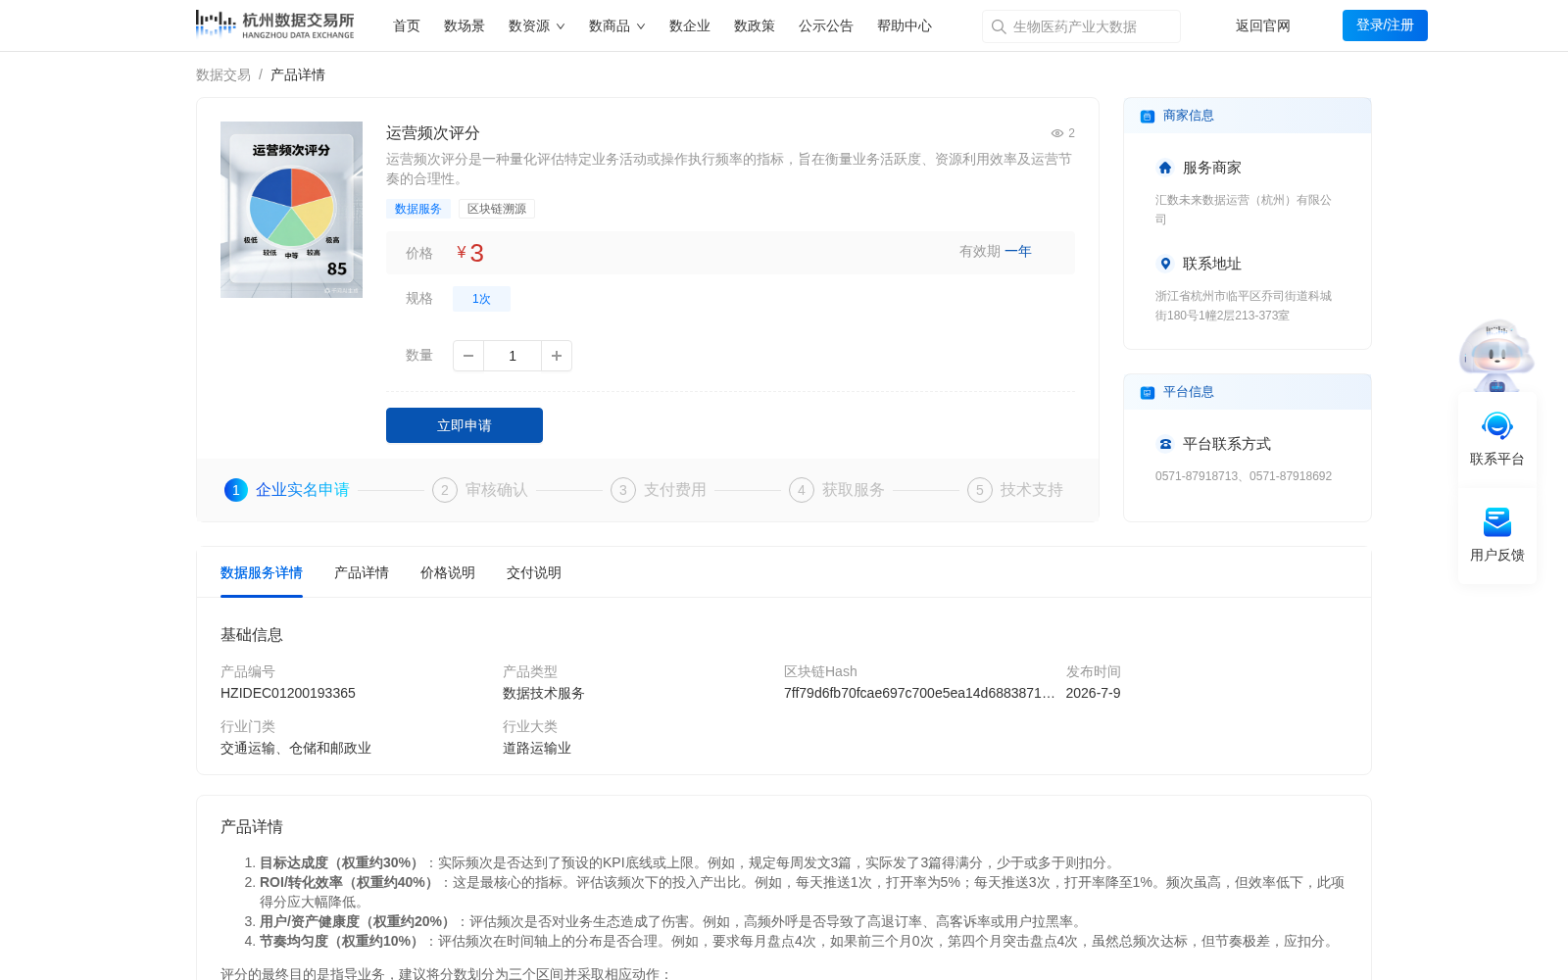1568x980 pixels.
Task: Click the robot assistant mascot
Action: click(1496, 355)
